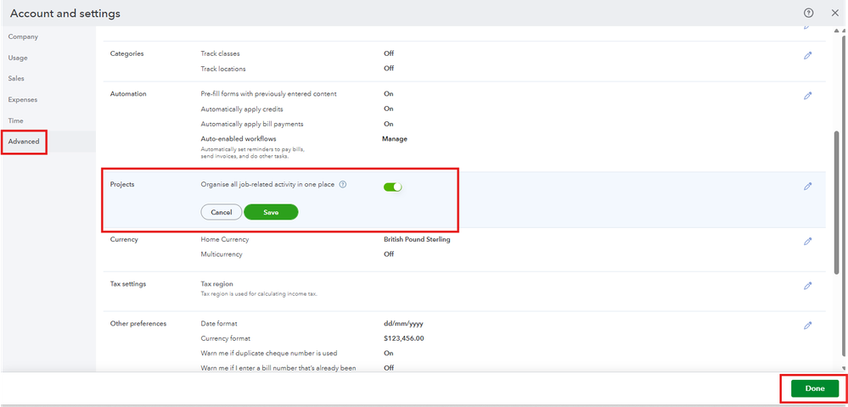848x407 pixels.
Task: Edit the Automation section with pencil icon
Action: click(807, 96)
